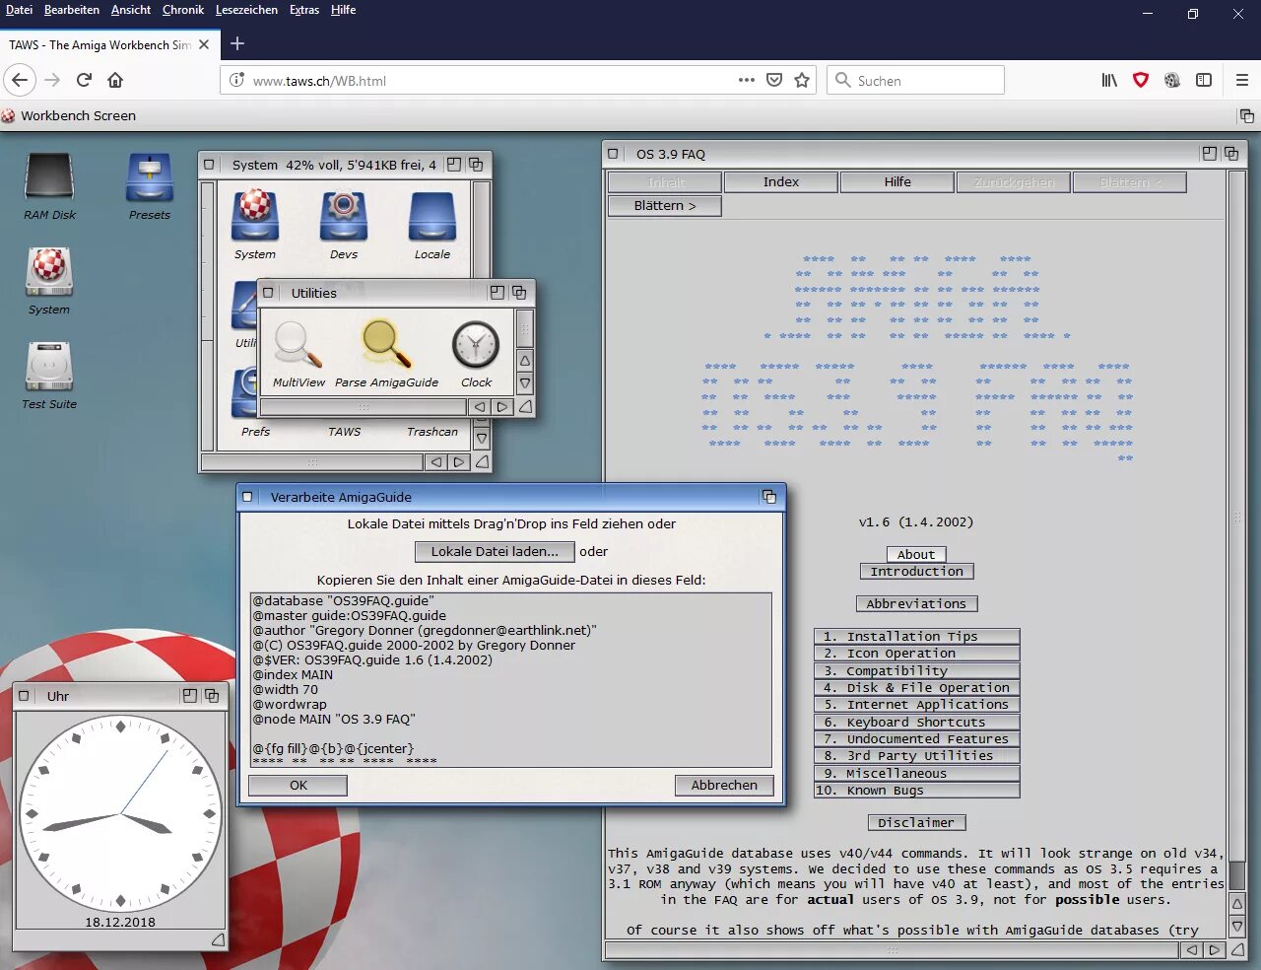
Task: Click the Firefox Suchen search field
Action: pyautogui.click(x=915, y=80)
